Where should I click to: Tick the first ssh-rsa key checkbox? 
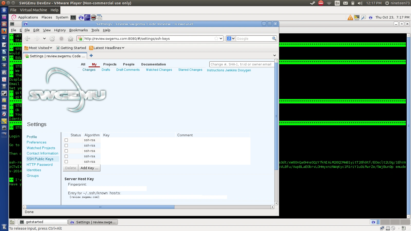pos(66,140)
